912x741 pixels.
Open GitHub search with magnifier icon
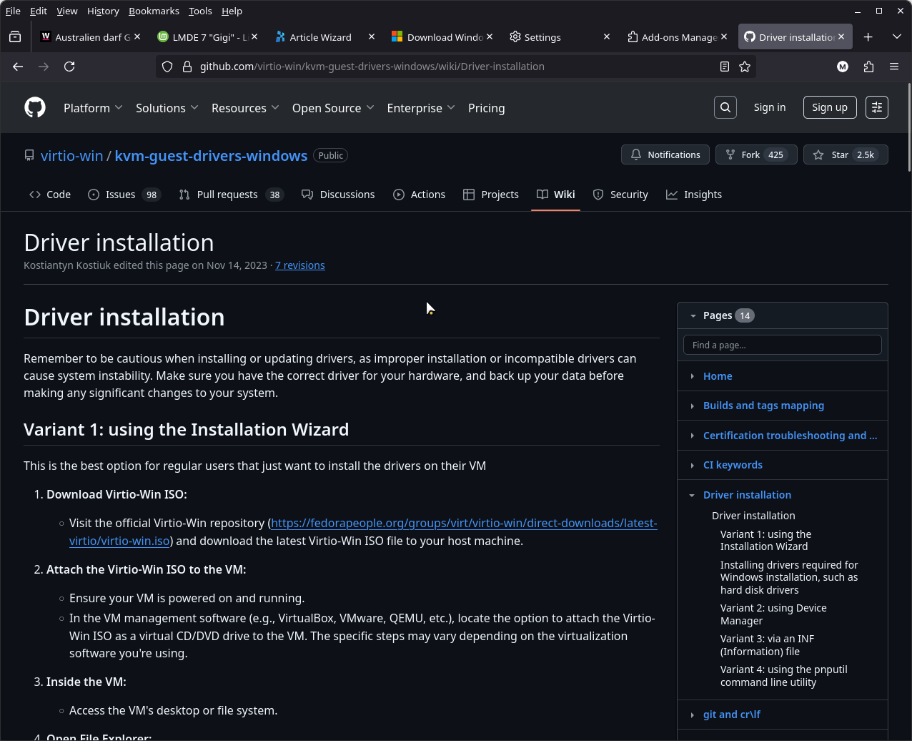(x=725, y=107)
